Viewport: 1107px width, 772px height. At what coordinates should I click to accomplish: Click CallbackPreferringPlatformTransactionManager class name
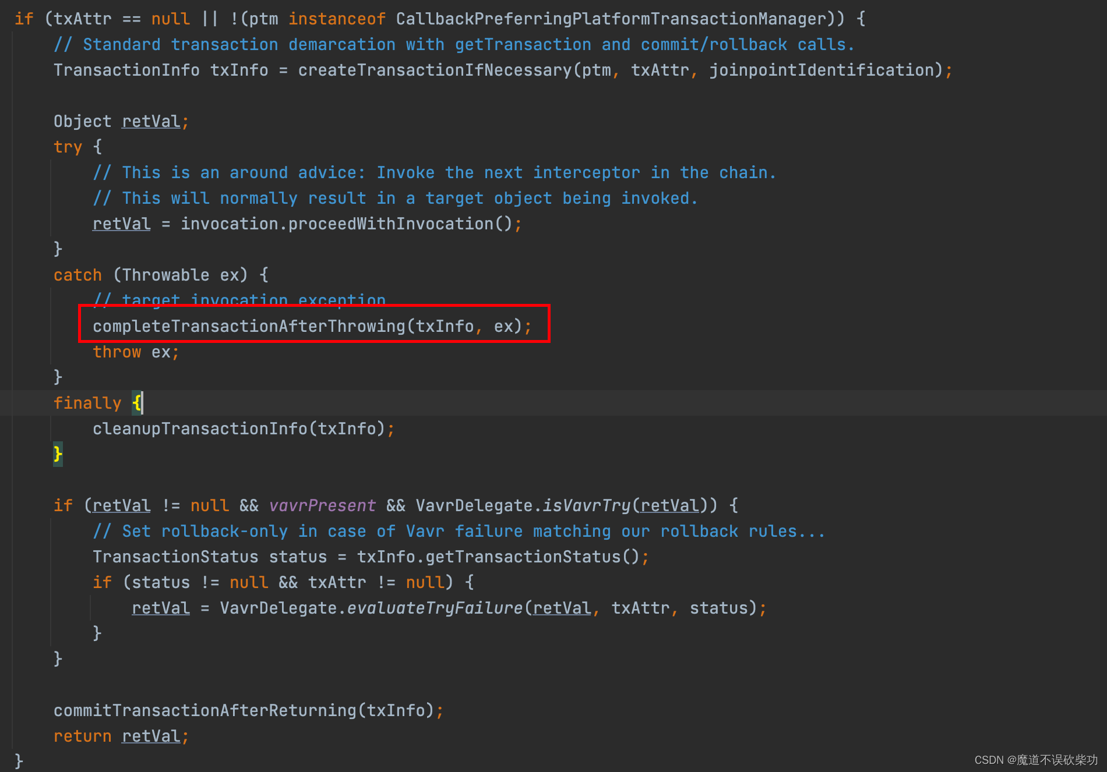(611, 19)
